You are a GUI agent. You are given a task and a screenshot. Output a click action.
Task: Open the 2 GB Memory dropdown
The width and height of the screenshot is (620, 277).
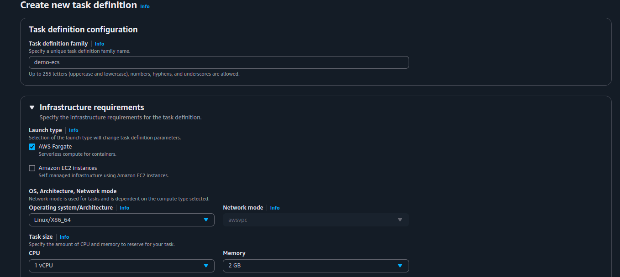click(316, 266)
